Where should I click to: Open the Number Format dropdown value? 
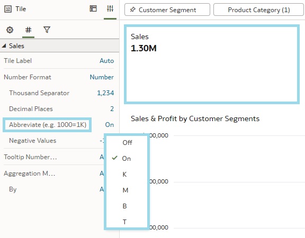(x=102, y=77)
